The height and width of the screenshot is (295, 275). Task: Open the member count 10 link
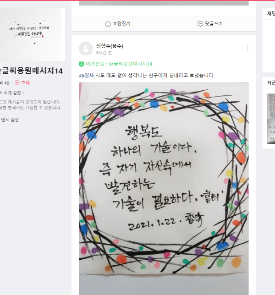click(5, 83)
